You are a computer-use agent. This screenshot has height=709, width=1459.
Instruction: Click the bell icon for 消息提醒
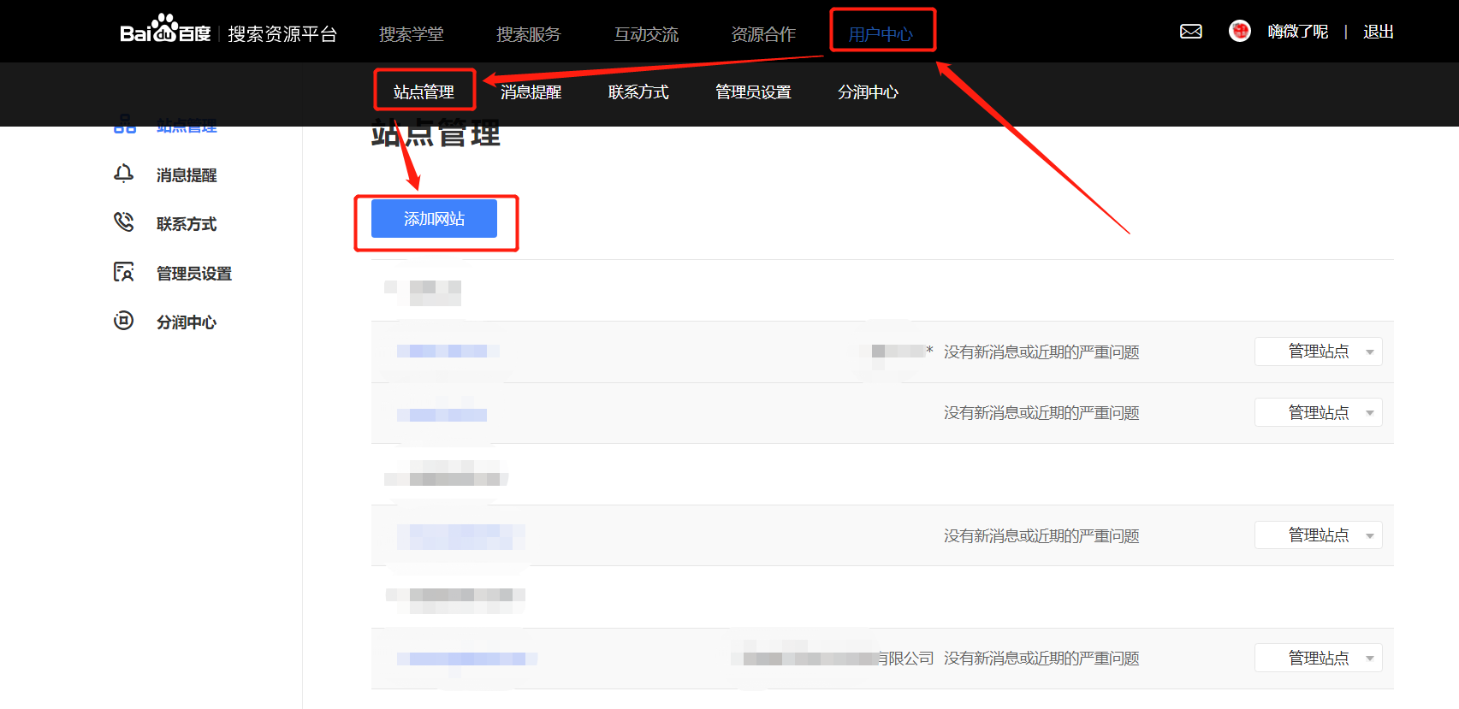(124, 174)
